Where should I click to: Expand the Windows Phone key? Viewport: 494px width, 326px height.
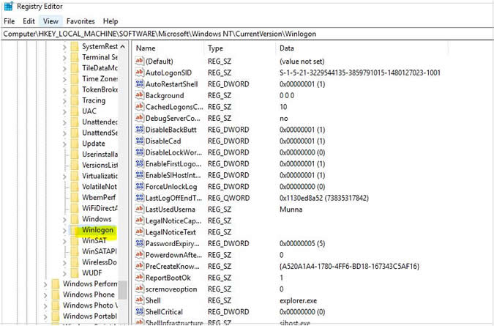pos(45,294)
